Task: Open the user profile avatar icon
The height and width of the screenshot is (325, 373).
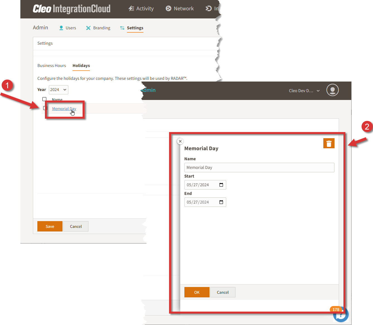Action: coord(332,90)
